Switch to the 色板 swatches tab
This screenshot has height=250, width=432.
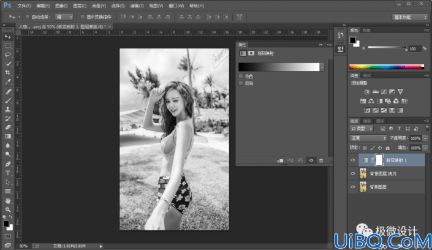366,30
